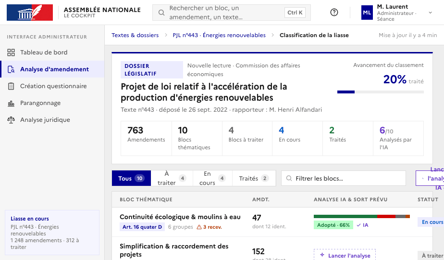Viewport: 444px width, 260px height.
Task: Sort by AMDT. column header
Action: coord(261,199)
